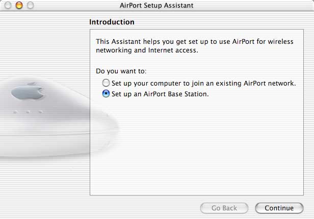Click the empty area inside the white content panel

coord(197,148)
